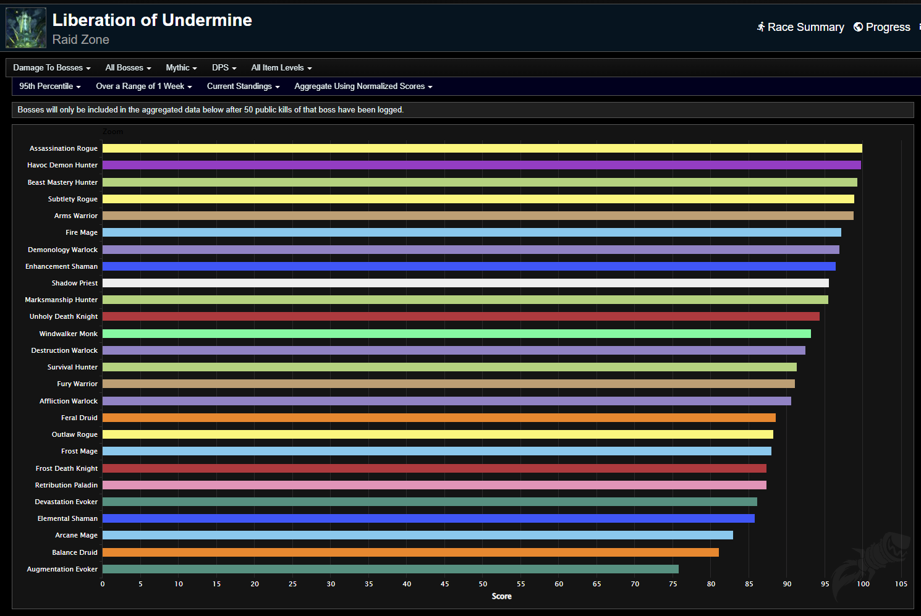Open the Damage To Bosses dropdown

[x=52, y=68]
